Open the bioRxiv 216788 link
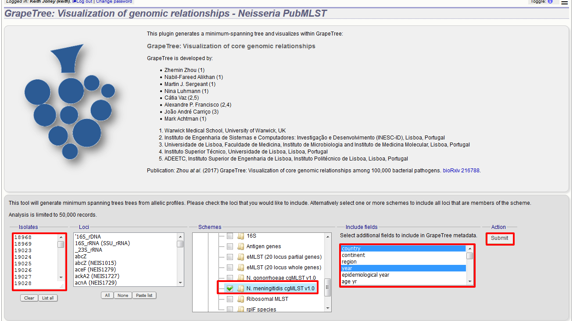 (x=461, y=171)
